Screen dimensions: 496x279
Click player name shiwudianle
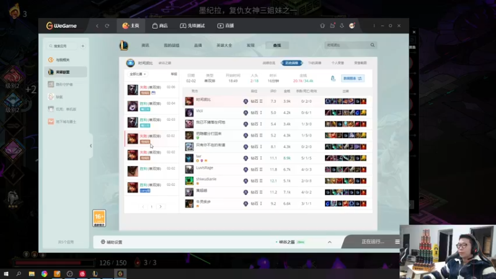[x=206, y=179]
